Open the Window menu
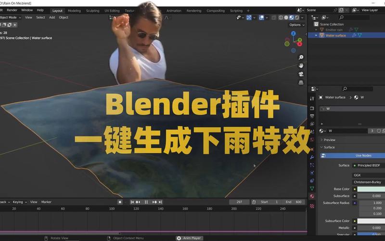Image resolution: width=385 pixels, height=241 pixels. pos(27,10)
